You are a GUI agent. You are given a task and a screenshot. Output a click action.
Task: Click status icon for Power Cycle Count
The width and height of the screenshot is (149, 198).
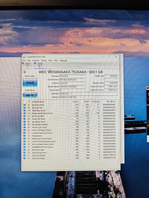pyautogui.click(x=25, y=127)
